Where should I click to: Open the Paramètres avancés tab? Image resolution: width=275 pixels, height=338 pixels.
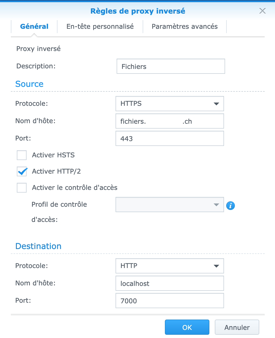tap(185, 26)
